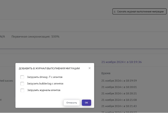168x113 pixels.
Task: Click the 'Загрузить builder.log с агентов' label
Action: point(45,84)
